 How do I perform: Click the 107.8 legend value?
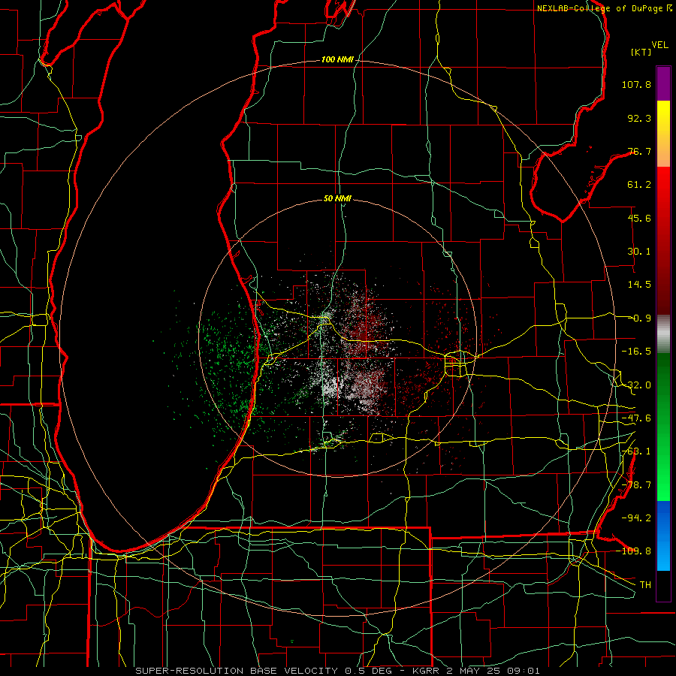click(x=636, y=84)
